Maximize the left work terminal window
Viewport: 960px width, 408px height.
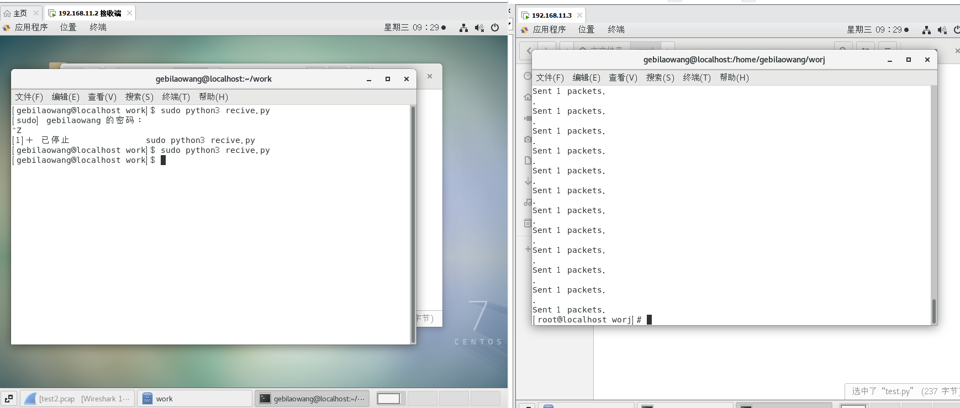coord(388,79)
